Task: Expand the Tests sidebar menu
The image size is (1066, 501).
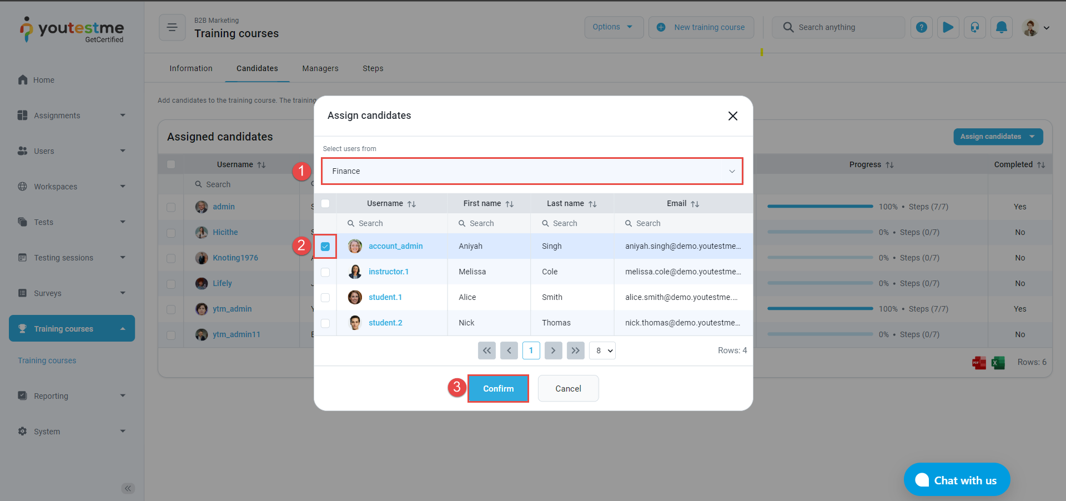Action: [x=72, y=222]
